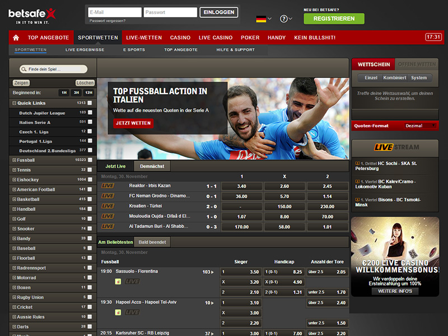This screenshot has width=448, height=336.
Task: Filter events beginning in 1H
Action: click(x=64, y=92)
